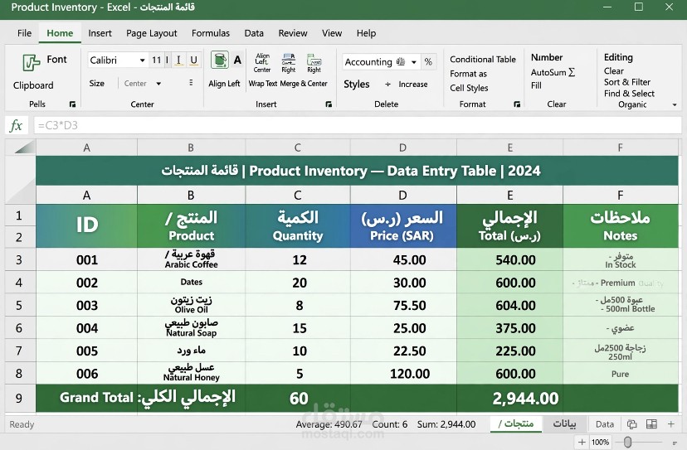
Task: Click the 100% zoom level
Action: point(600,442)
